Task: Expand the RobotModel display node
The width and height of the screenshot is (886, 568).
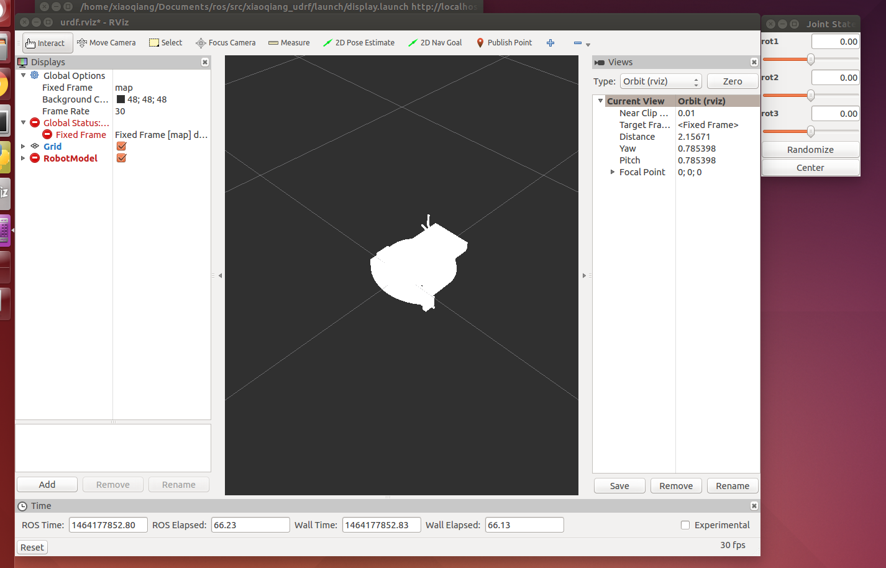Action: (x=24, y=158)
